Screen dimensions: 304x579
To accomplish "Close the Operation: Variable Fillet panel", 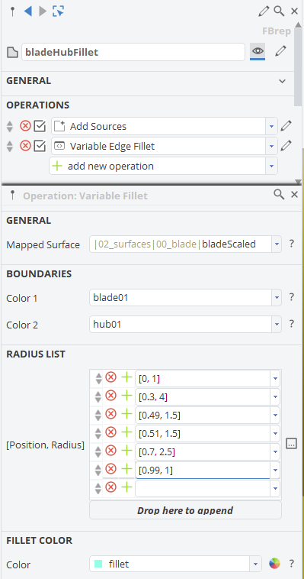I will click(294, 195).
